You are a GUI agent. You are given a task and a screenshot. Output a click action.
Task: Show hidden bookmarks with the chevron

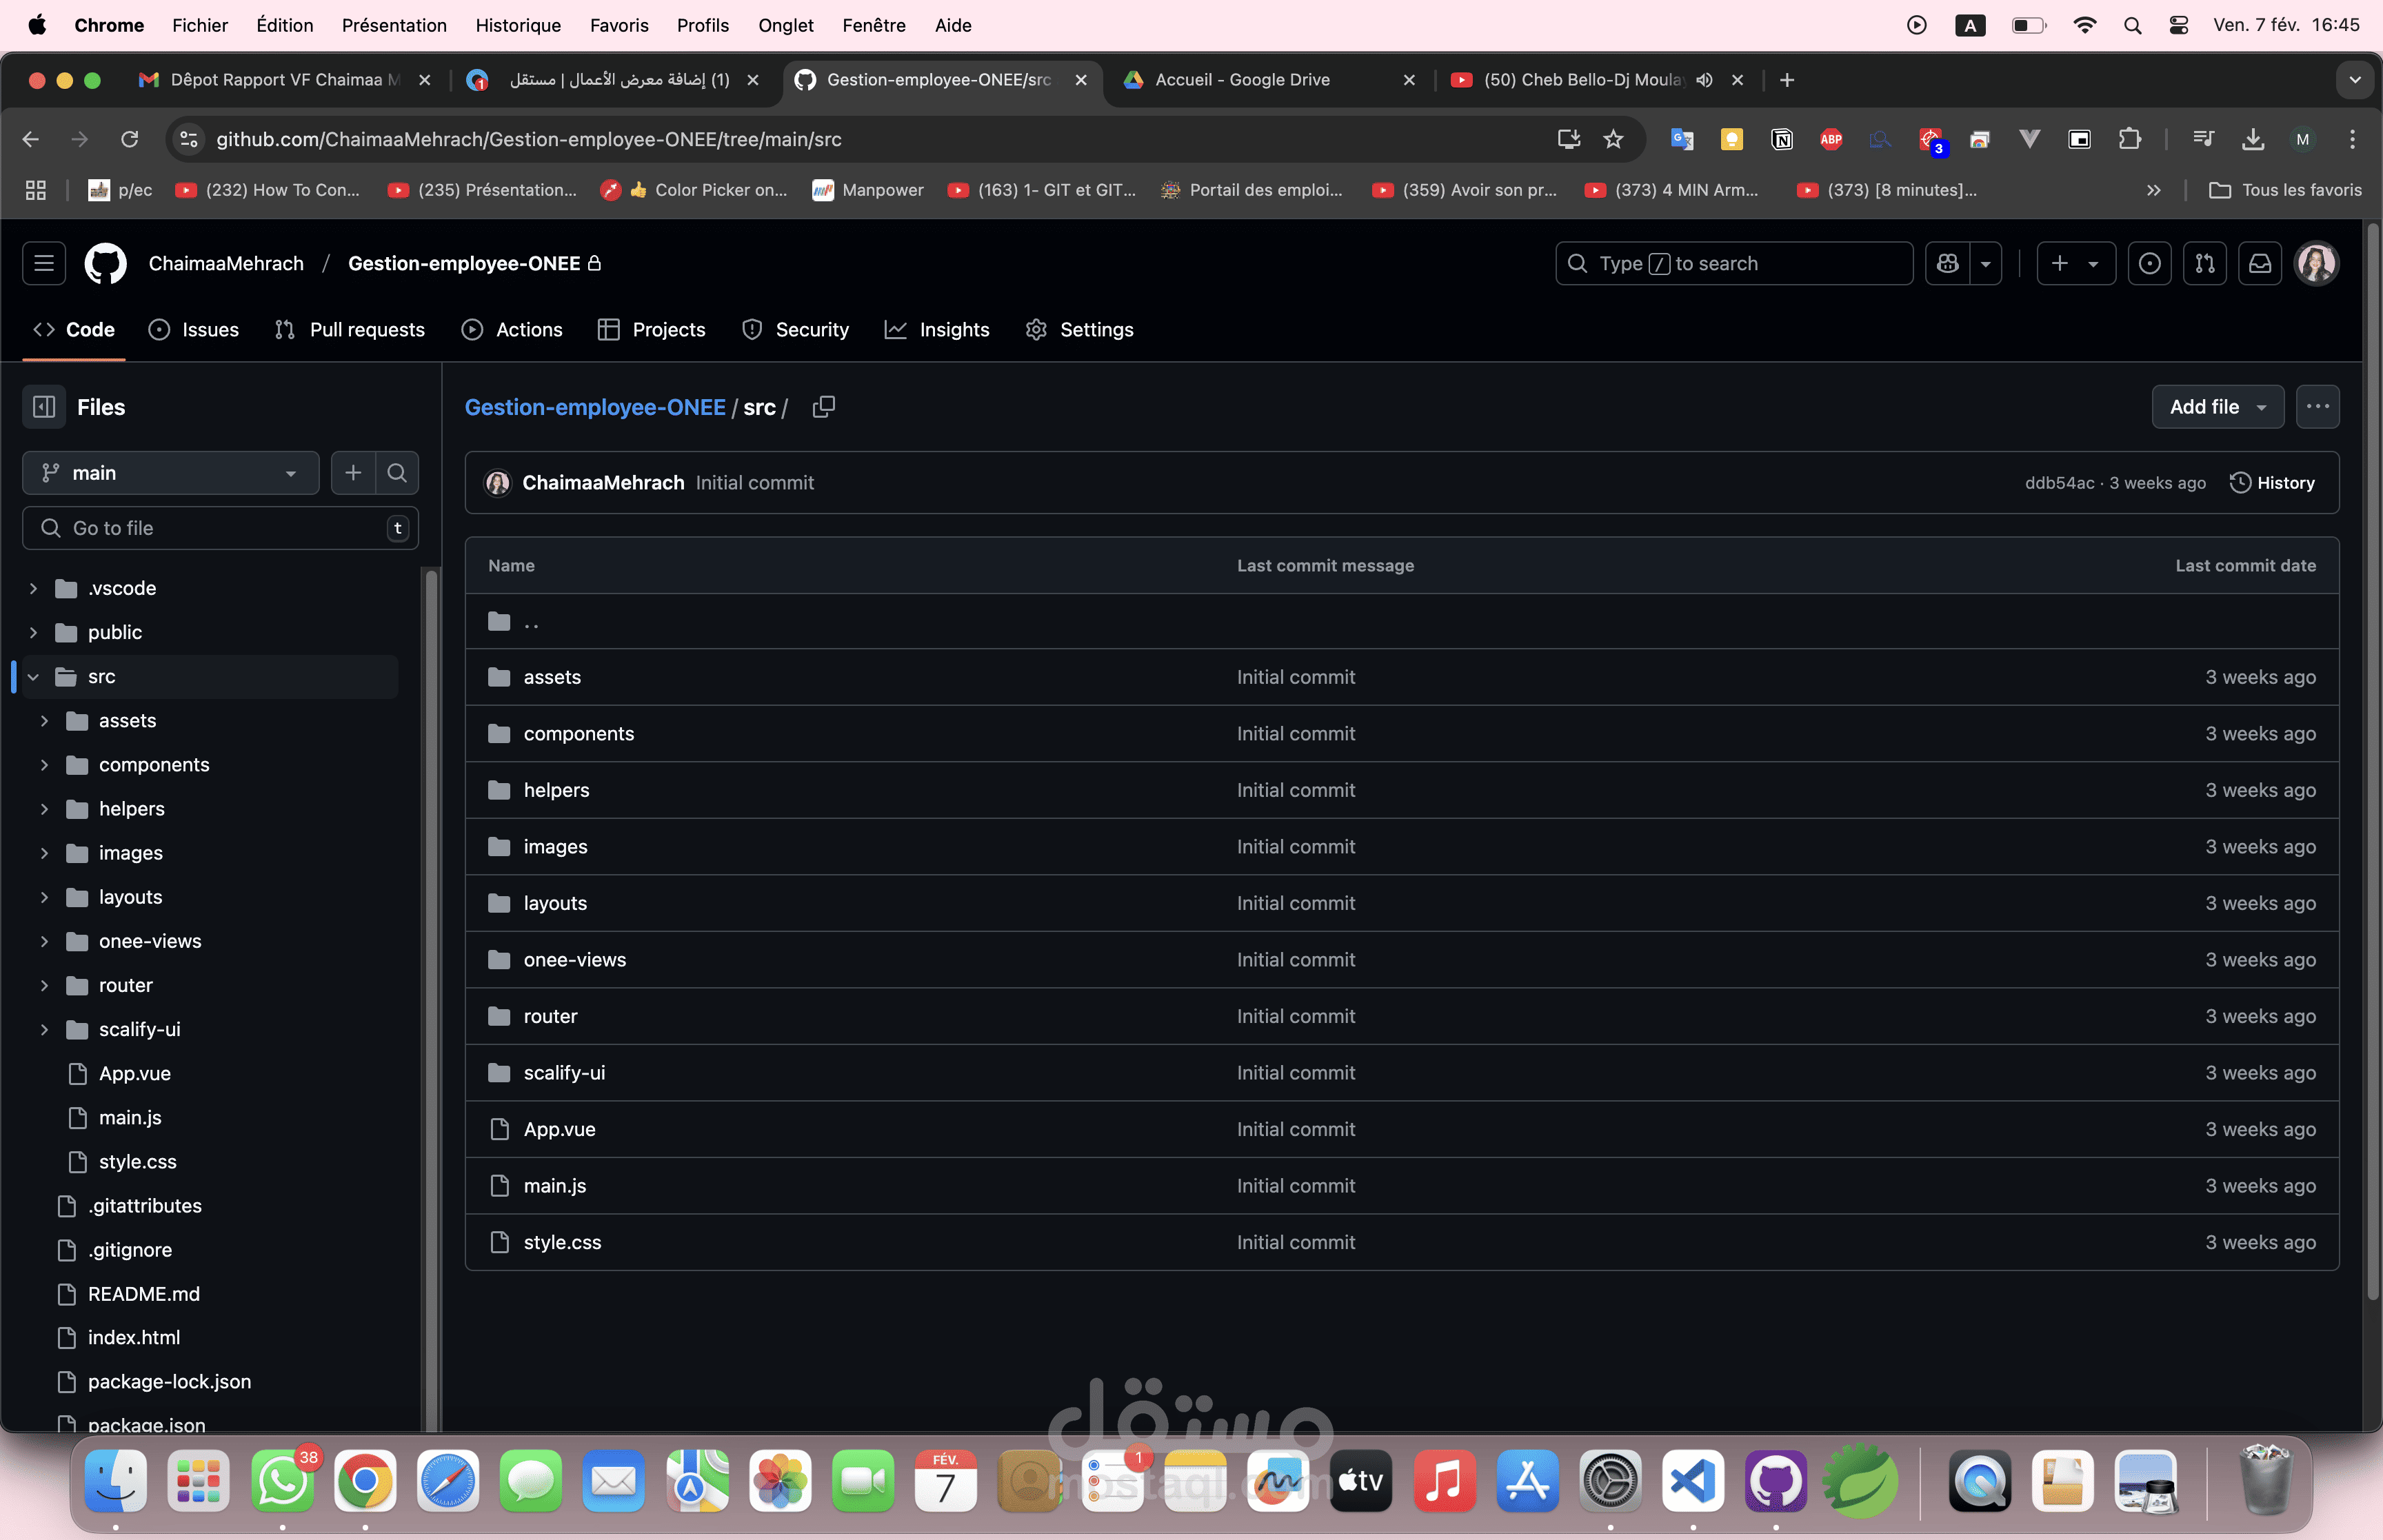(x=2153, y=190)
